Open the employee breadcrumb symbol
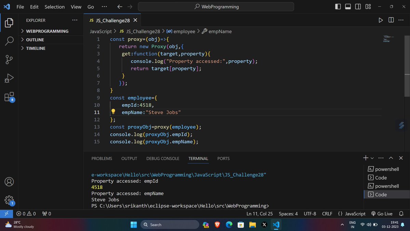The height and width of the screenshot is (231, 410). pyautogui.click(x=181, y=31)
